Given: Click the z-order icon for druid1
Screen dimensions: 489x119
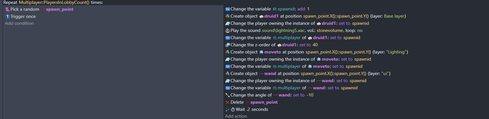Looking at the screenshot, I should click(228, 45).
